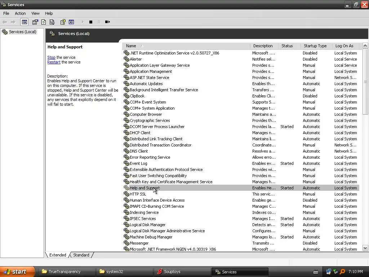Click gear icon of Indexing Service row
369x277 pixels.
pyautogui.click(x=126, y=212)
